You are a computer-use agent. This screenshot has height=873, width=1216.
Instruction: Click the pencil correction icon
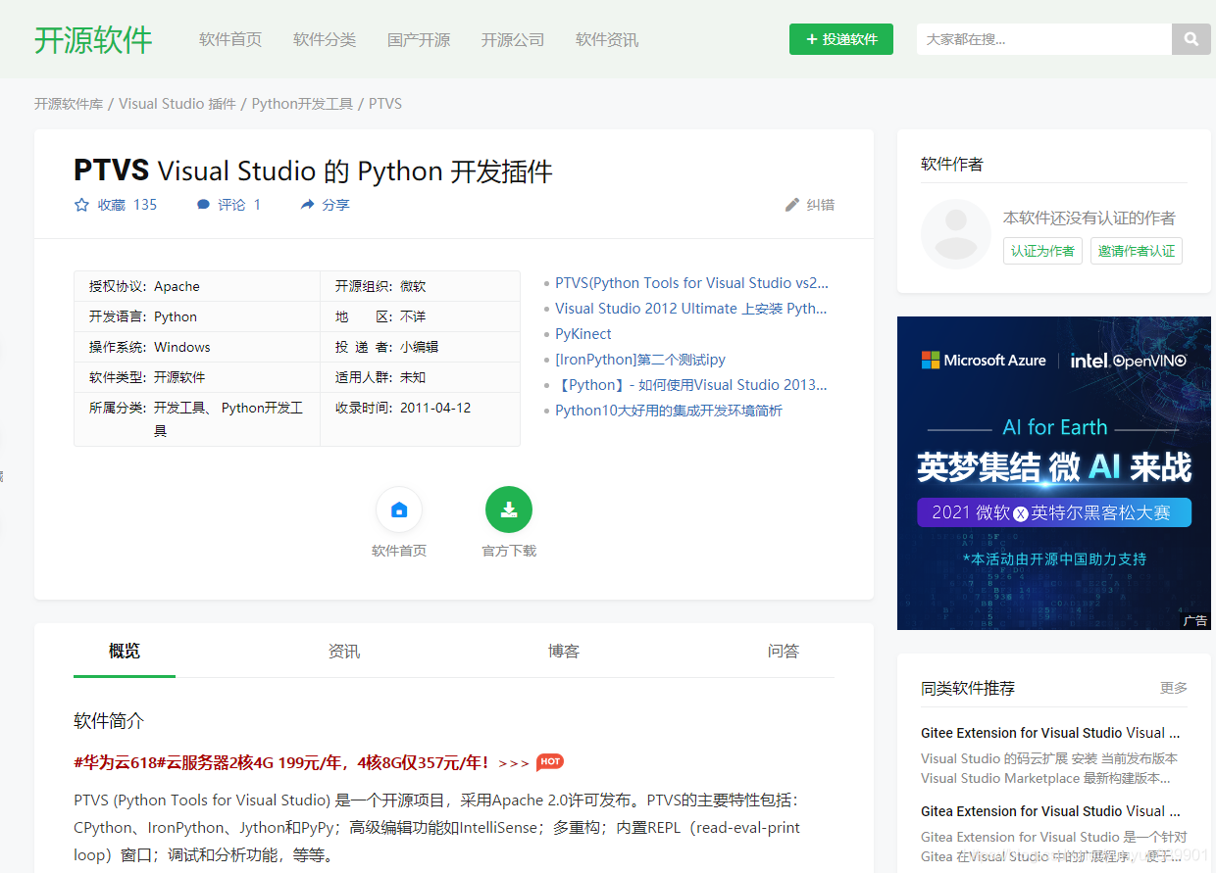(792, 205)
